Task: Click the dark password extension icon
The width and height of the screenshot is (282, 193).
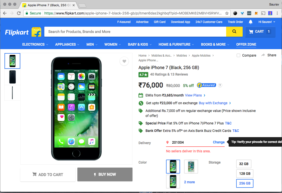Action: pyautogui.click(x=249, y=13)
